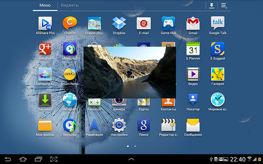Select the Меню tab
263x164 pixels.
pyautogui.click(x=45, y=5)
